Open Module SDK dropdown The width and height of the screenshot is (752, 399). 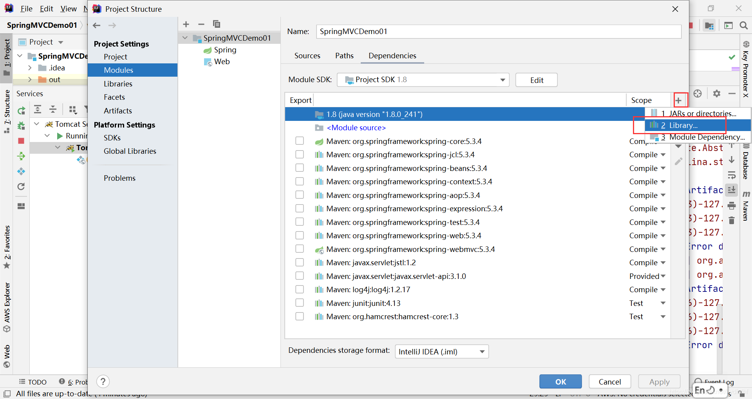click(423, 80)
